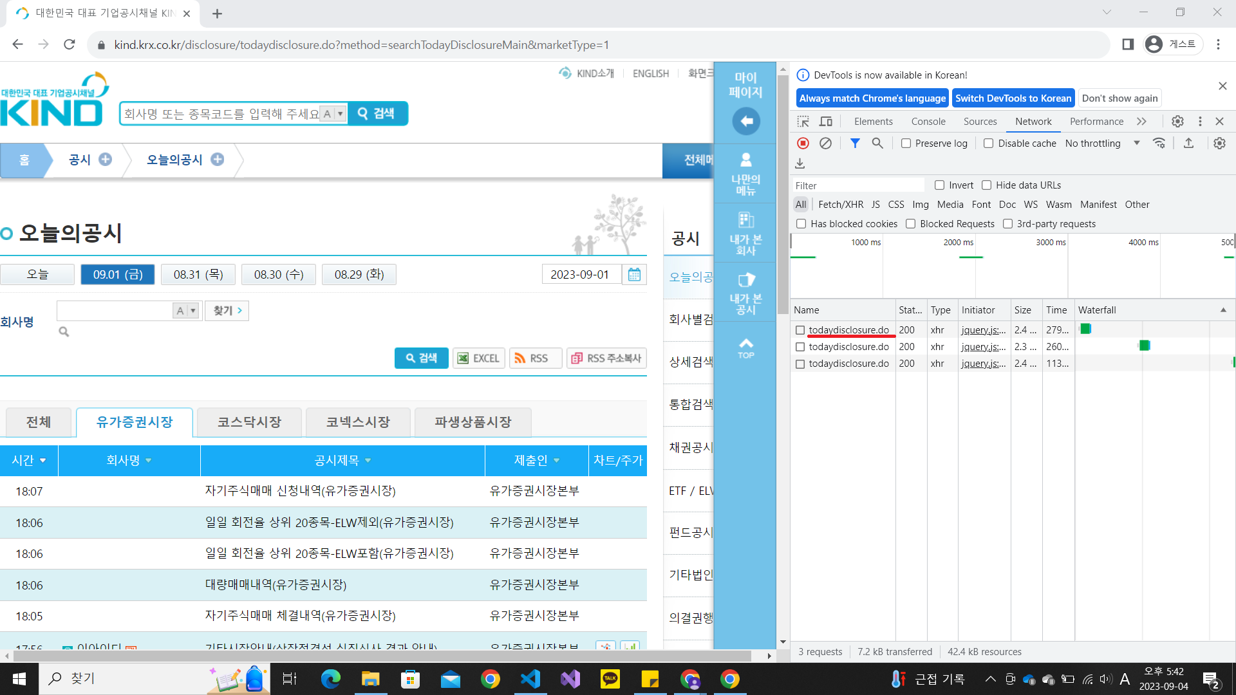Tick the Hide data URLs checkbox
1236x695 pixels.
tap(986, 185)
